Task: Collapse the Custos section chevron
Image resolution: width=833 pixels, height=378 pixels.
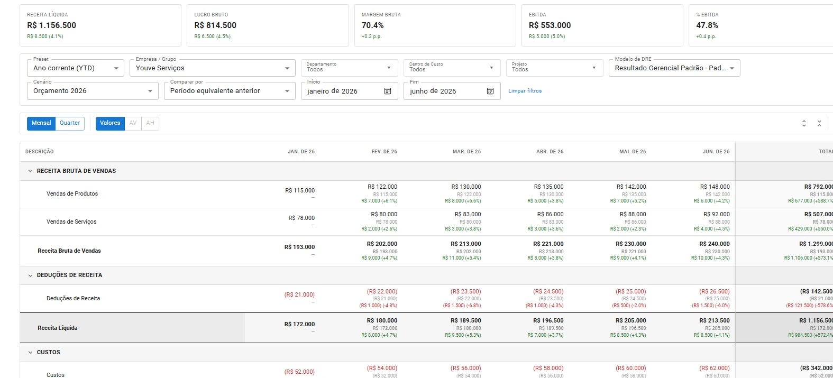Action: [30, 353]
